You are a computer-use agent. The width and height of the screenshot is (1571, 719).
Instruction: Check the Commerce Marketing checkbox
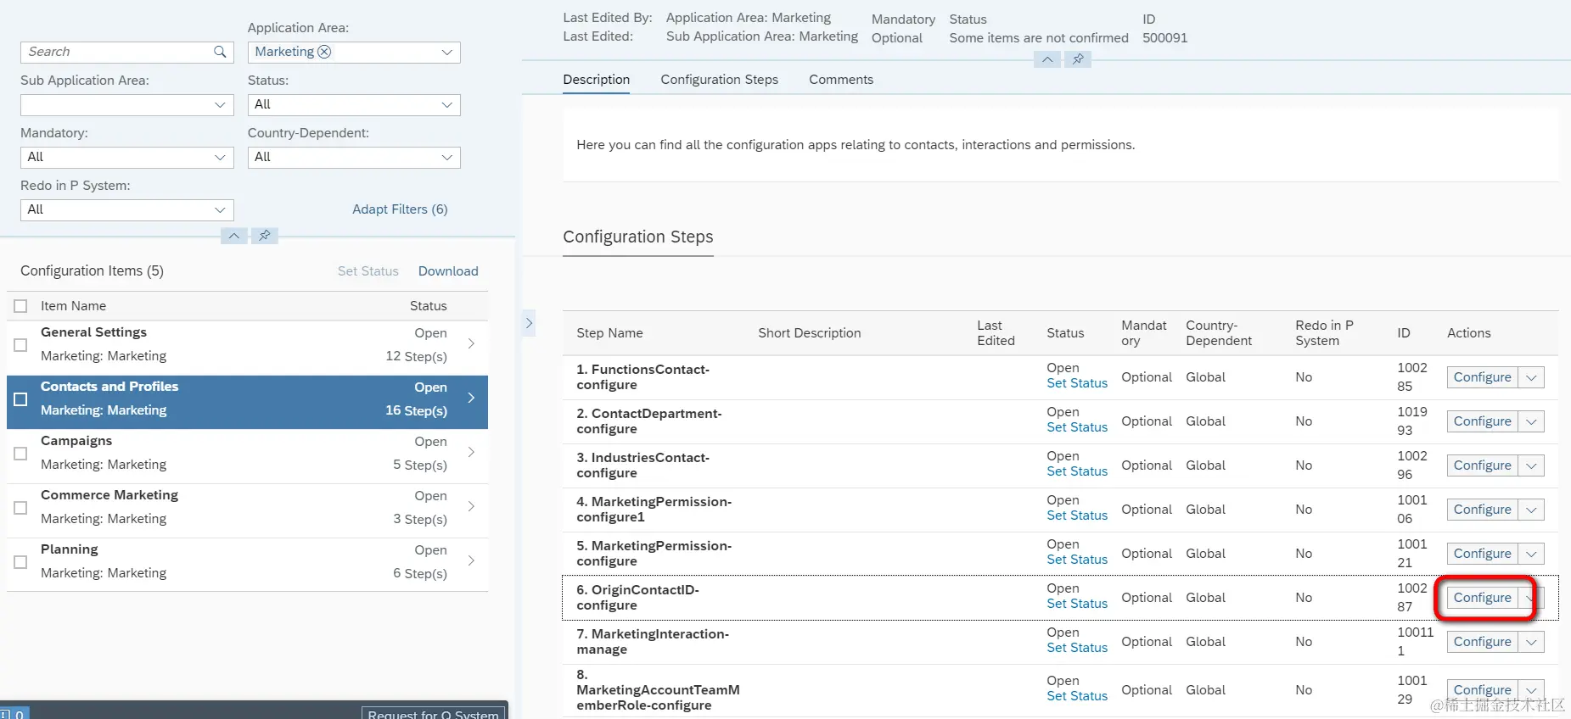coord(21,508)
